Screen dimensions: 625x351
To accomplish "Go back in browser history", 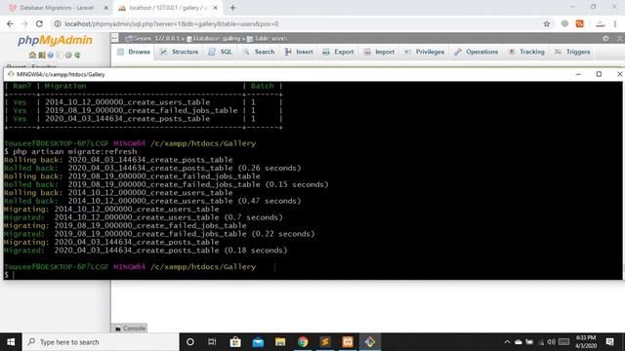I will (10, 23).
